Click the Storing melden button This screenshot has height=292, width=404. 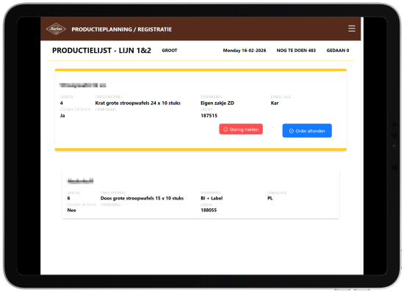click(x=241, y=129)
